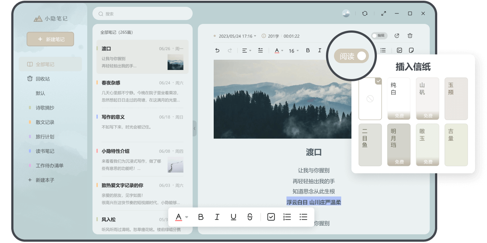
Task: Share the current note via the export icon
Action: point(397,36)
